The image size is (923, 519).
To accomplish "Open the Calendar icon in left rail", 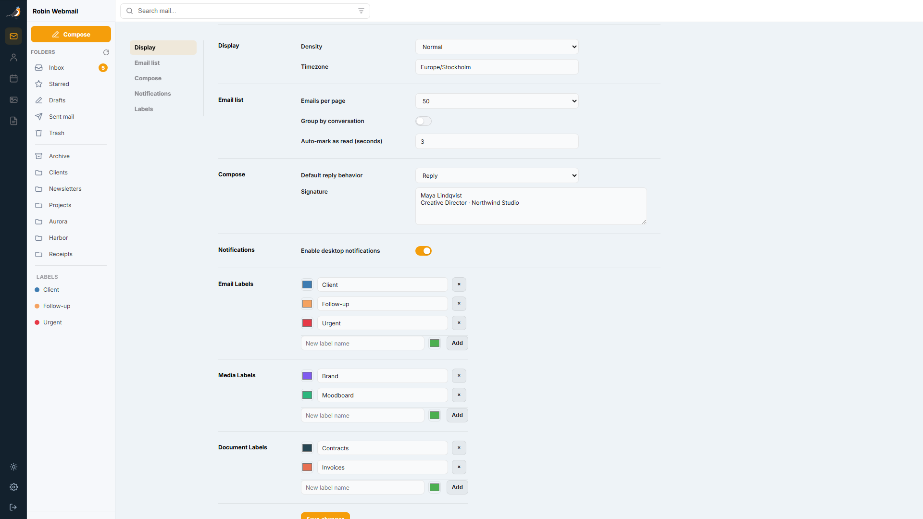I will tap(13, 78).
